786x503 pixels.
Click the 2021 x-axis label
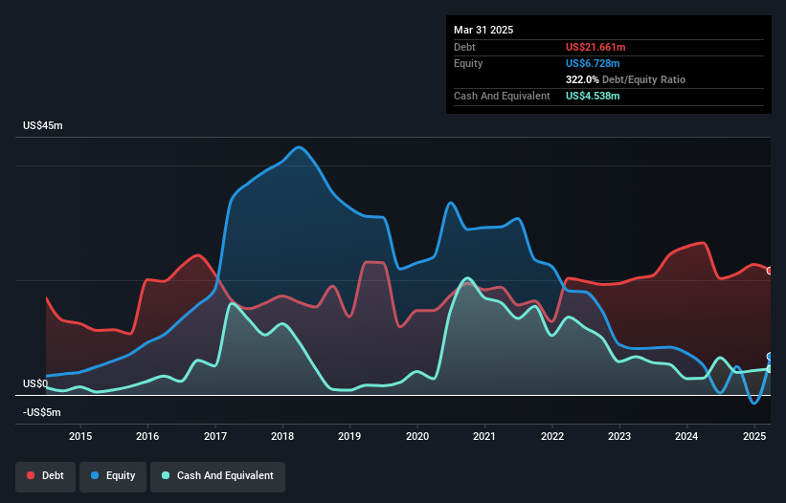click(x=484, y=436)
